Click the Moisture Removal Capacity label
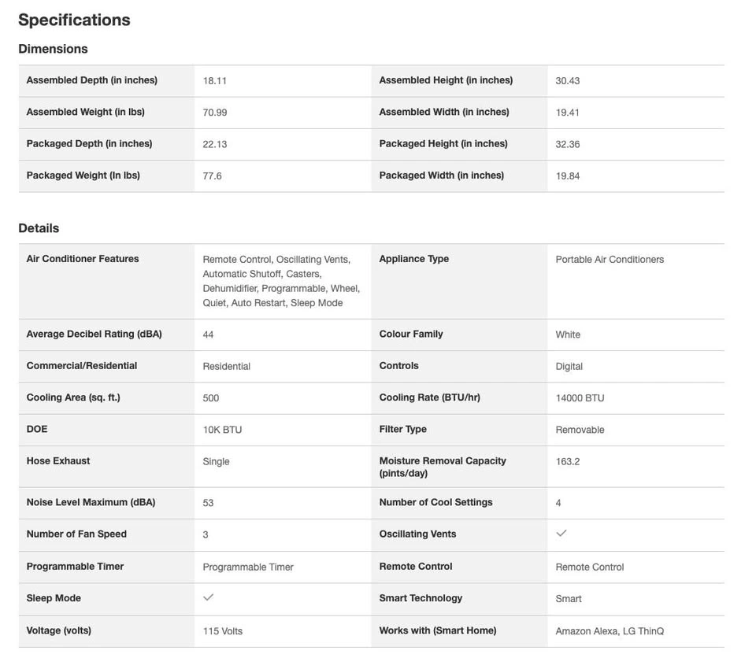Image resolution: width=756 pixels, height=669 pixels. pos(443,467)
